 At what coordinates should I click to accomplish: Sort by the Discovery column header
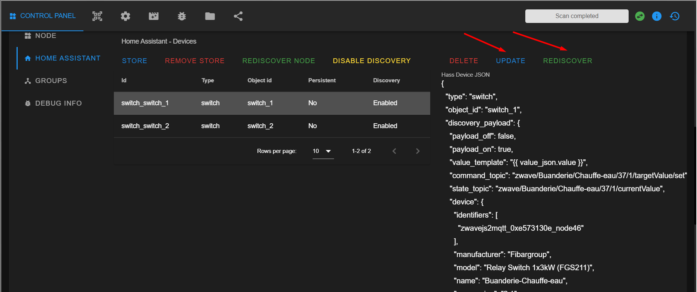(387, 80)
